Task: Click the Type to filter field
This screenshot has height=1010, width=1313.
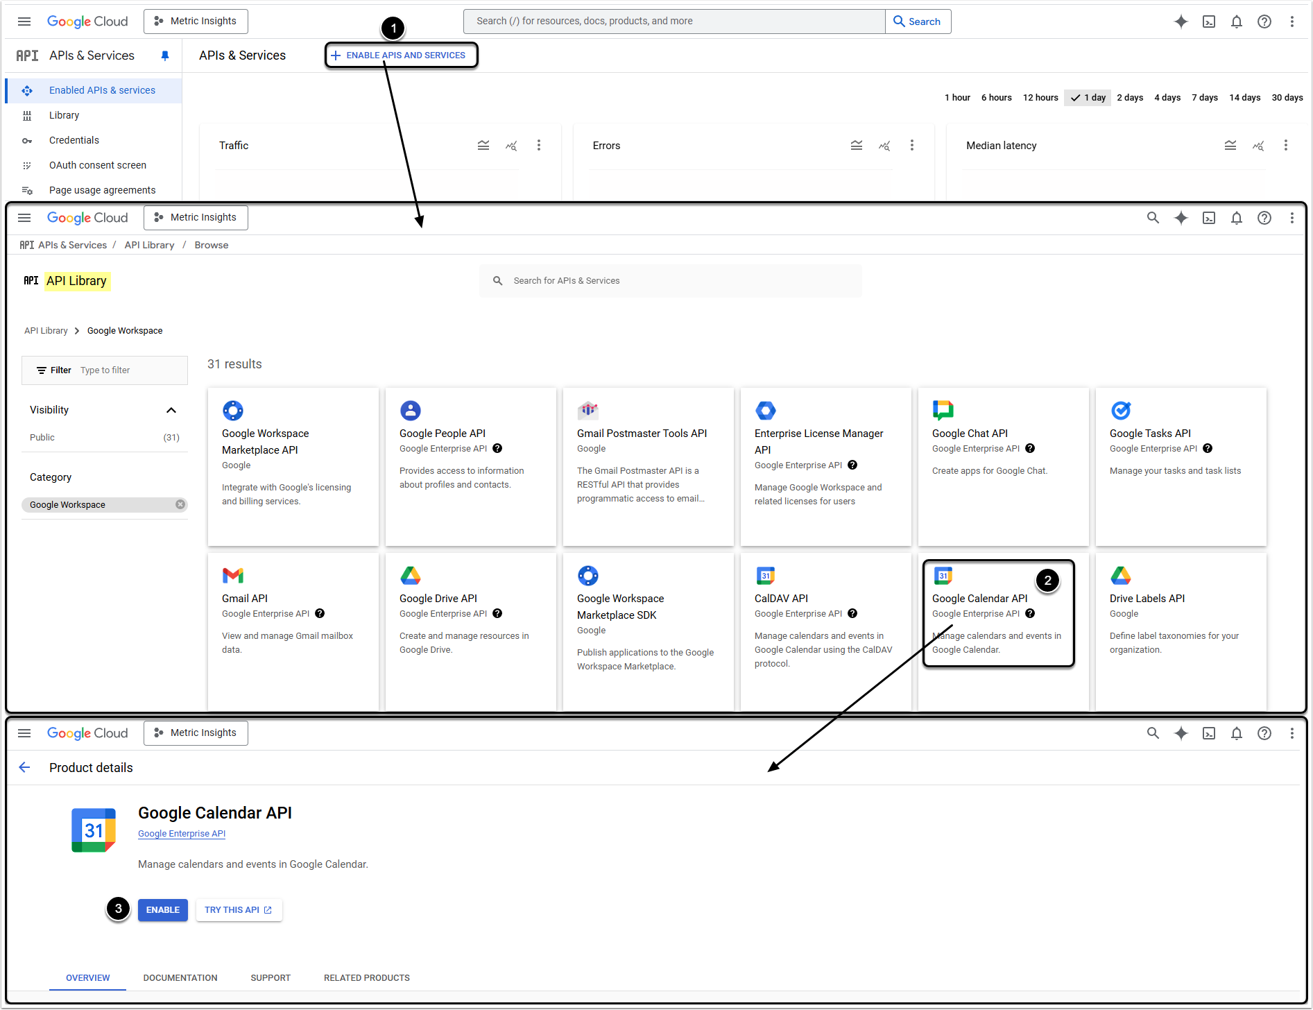Action: click(x=105, y=370)
